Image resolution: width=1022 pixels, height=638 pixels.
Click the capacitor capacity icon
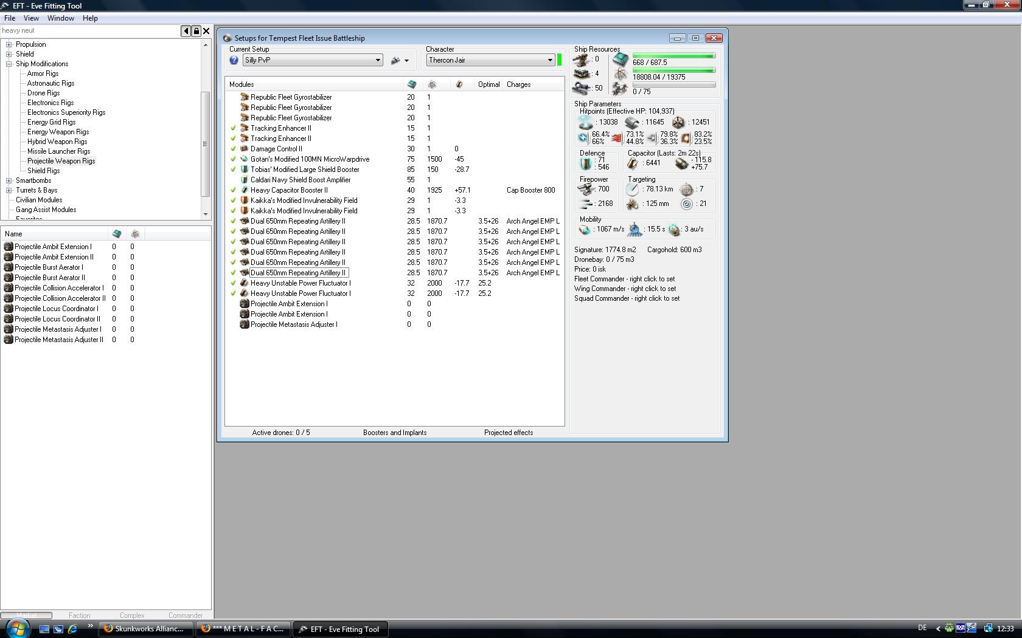point(633,163)
